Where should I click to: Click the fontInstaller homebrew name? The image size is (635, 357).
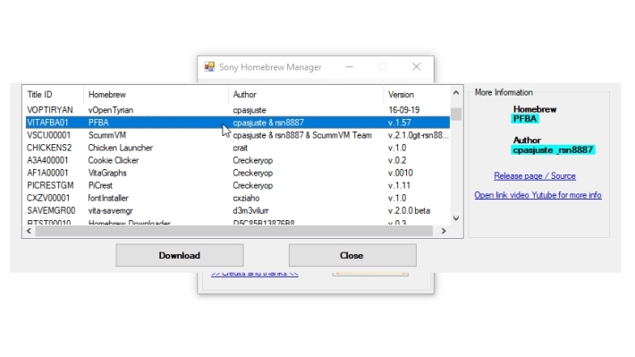click(x=108, y=198)
